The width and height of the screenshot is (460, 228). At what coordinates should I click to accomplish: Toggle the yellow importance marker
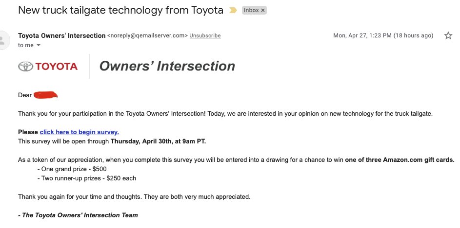233,10
